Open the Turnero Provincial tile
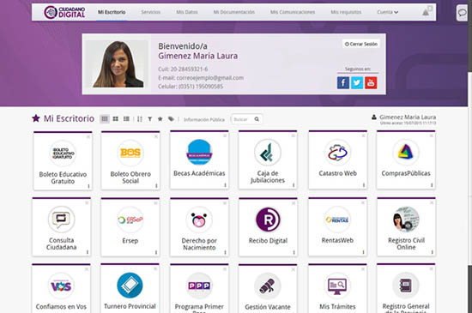Viewport: 472px width, 313px height. tap(130, 288)
